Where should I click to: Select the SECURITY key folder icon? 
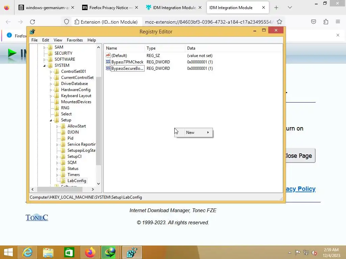tap(50, 53)
